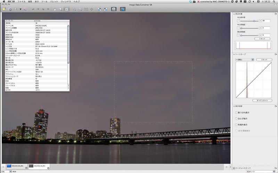Expand the バージョンスタック panel
This screenshot has height=173, width=278.
pyautogui.click(x=234, y=168)
